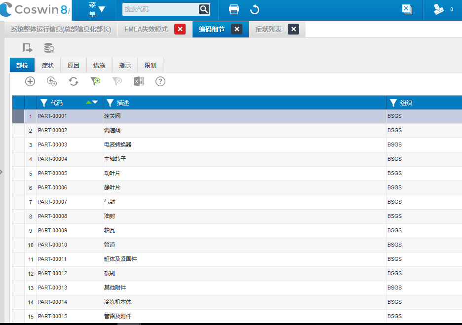Refresh the grid with circular arrows
Viewport: 462px width, 325px height.
coord(74,81)
